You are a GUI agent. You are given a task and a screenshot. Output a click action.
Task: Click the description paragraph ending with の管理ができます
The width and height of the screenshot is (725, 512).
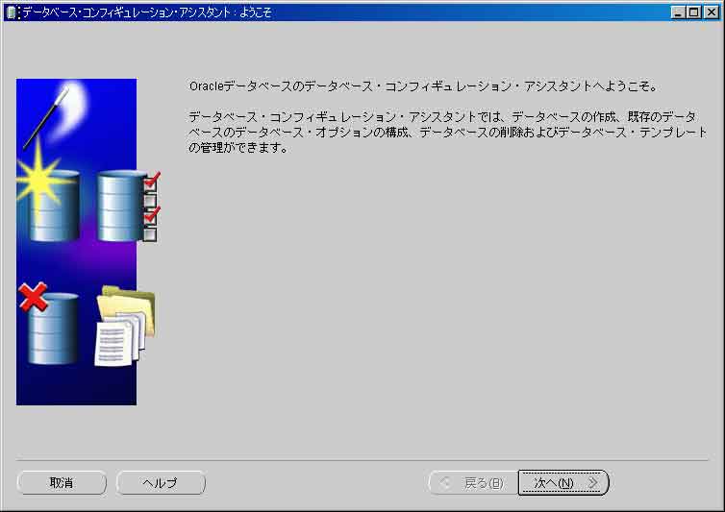pos(447,133)
